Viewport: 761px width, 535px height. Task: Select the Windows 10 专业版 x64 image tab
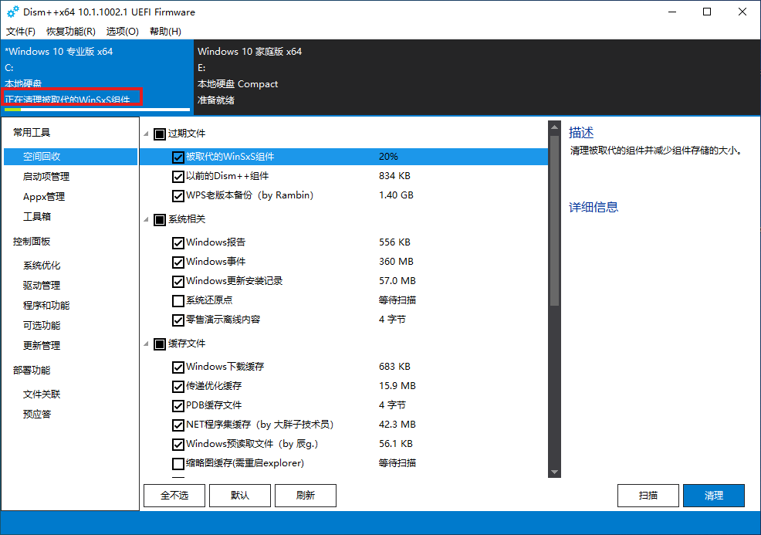97,77
